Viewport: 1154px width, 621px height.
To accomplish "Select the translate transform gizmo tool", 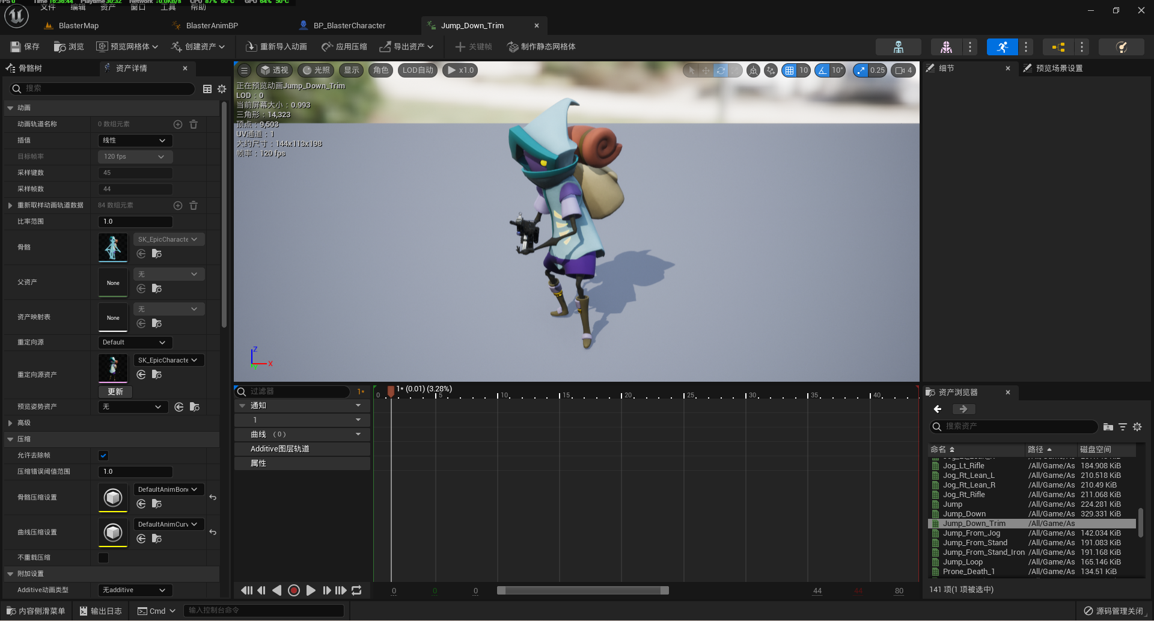I will click(706, 70).
